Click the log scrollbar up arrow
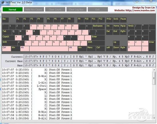The width and height of the screenshot is (157, 124). tap(154, 70)
